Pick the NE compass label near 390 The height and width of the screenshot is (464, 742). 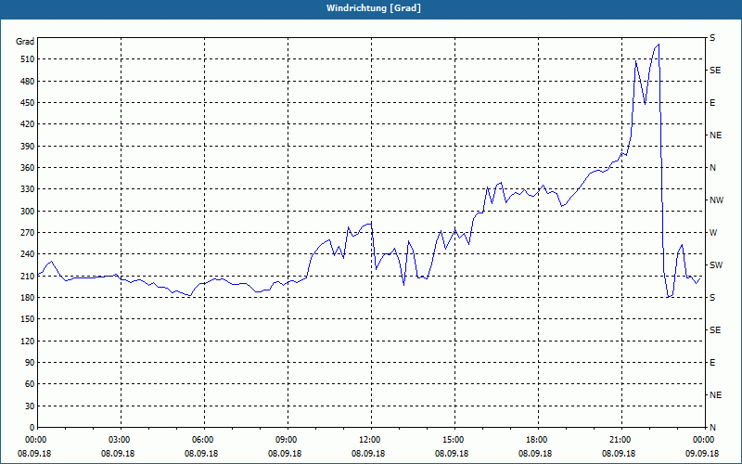715,135
